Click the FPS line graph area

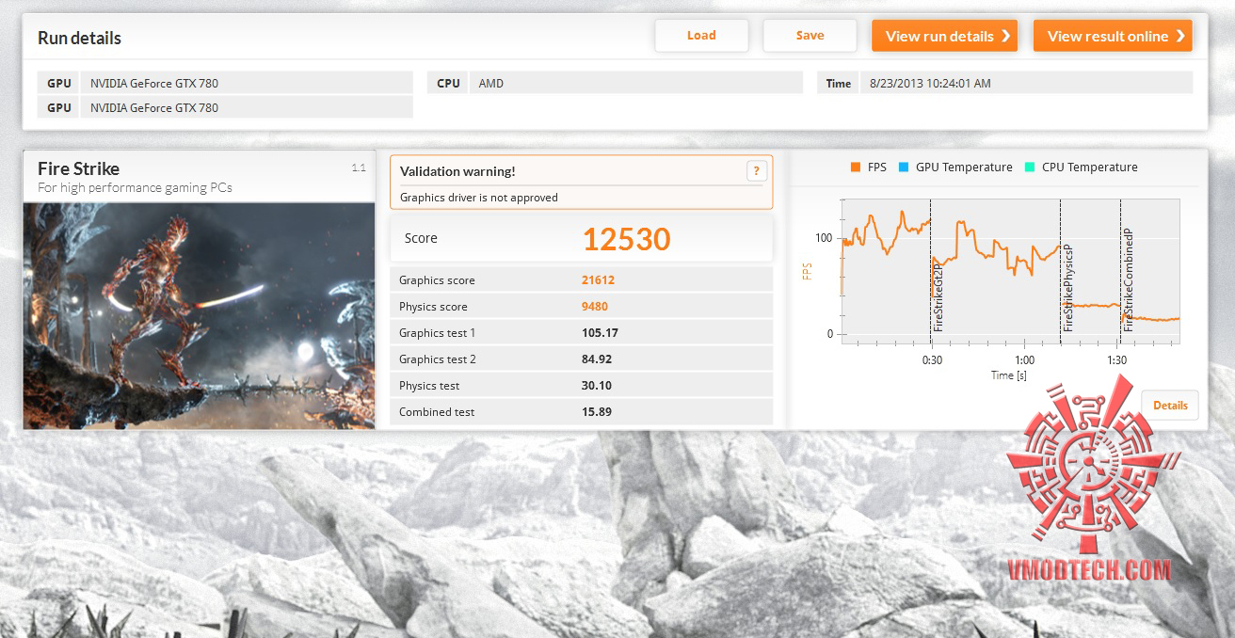click(1010, 270)
